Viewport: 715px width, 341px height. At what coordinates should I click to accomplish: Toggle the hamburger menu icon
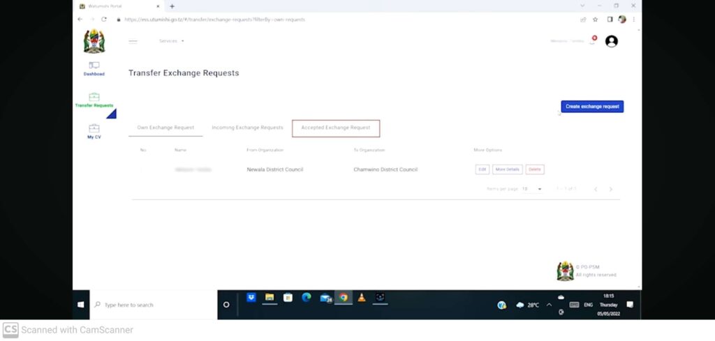click(x=133, y=41)
